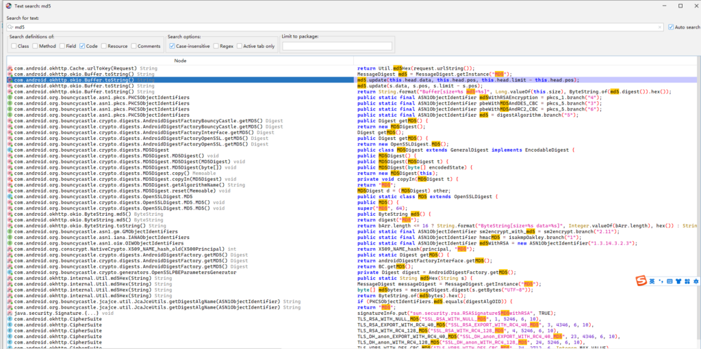Click the Node column header
This screenshot has width=701, height=349.
[x=180, y=61]
